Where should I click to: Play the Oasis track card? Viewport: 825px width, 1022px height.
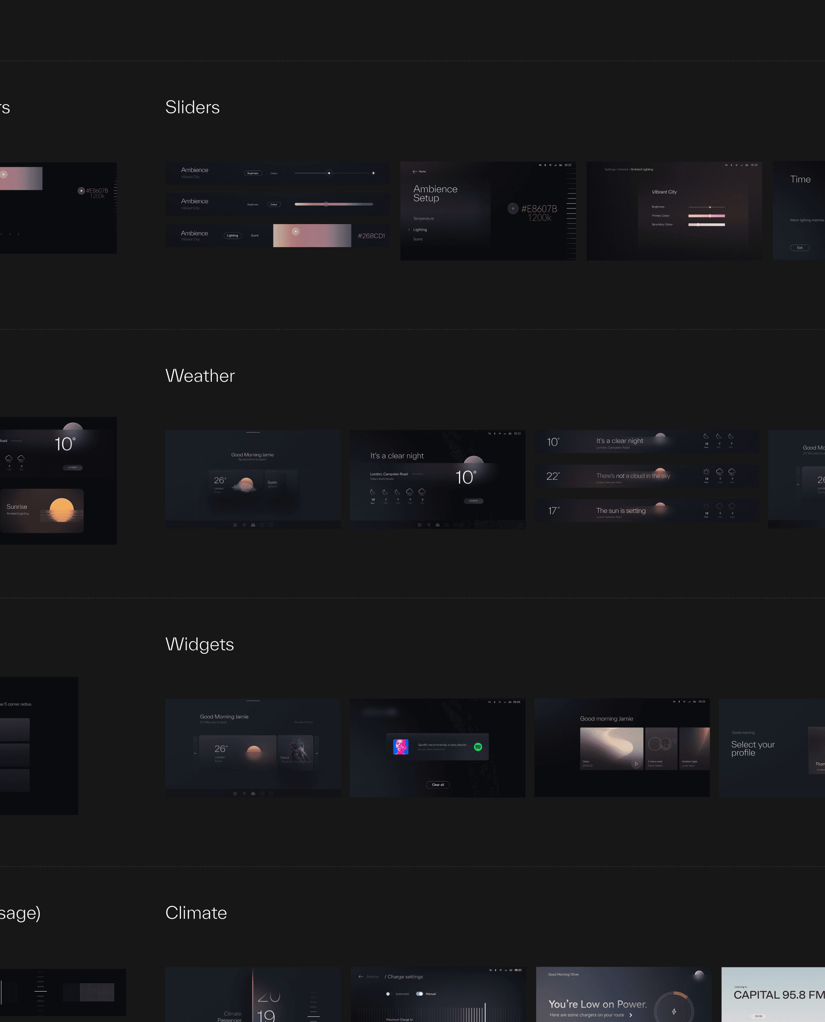(x=636, y=764)
